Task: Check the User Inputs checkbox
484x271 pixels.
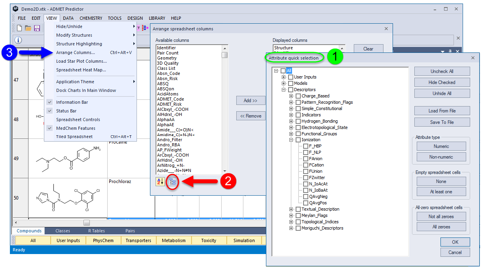Action: [290, 77]
